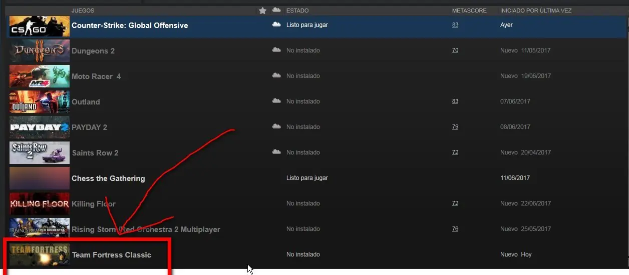This screenshot has width=629, height=275.
Task: Select the Saints Row 2 title
Action: click(x=95, y=153)
